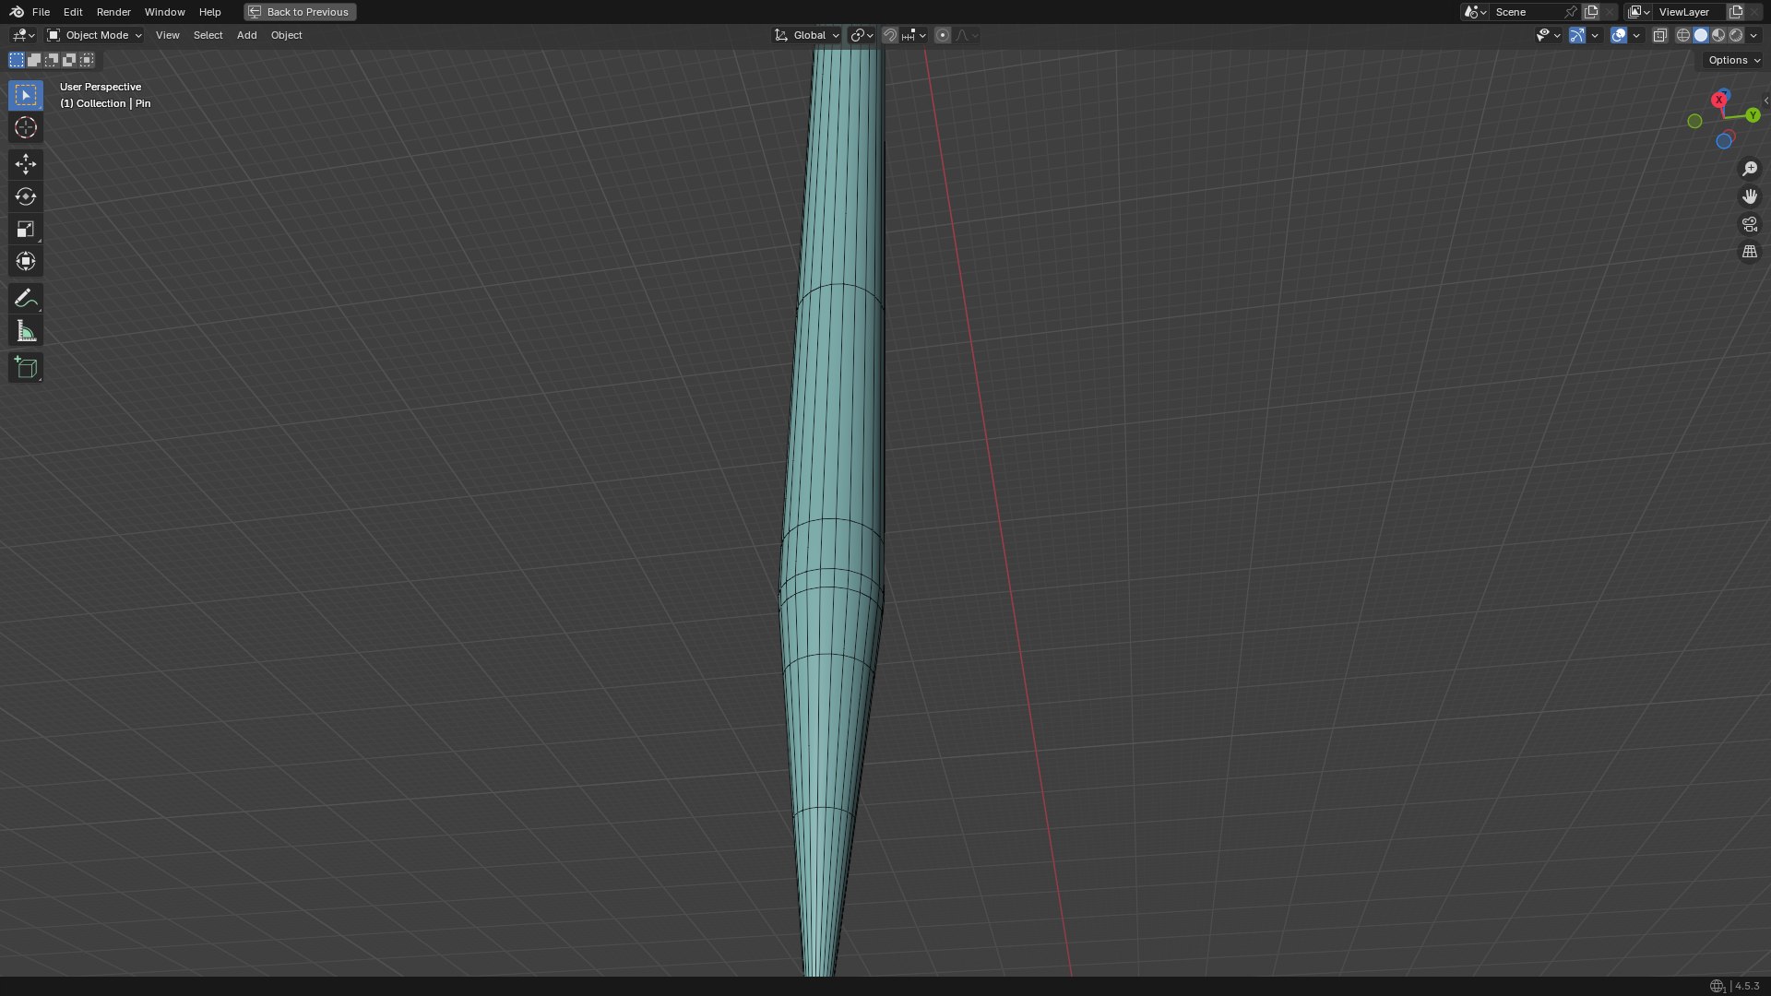Add a new view layer
This screenshot has height=996, width=1771.
click(x=1736, y=12)
